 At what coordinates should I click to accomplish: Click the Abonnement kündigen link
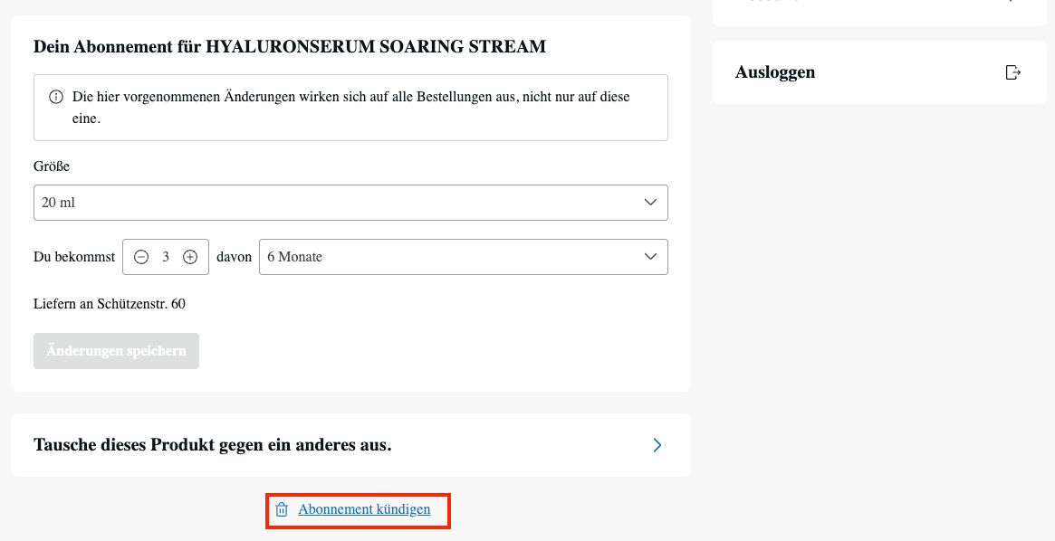[x=364, y=510]
